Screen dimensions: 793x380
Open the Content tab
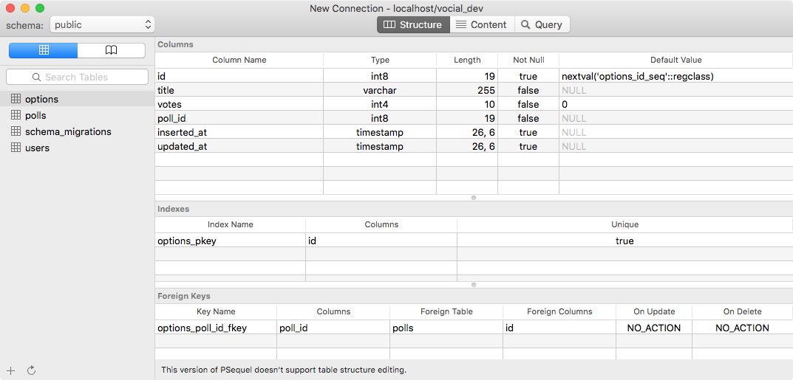[x=480, y=24]
